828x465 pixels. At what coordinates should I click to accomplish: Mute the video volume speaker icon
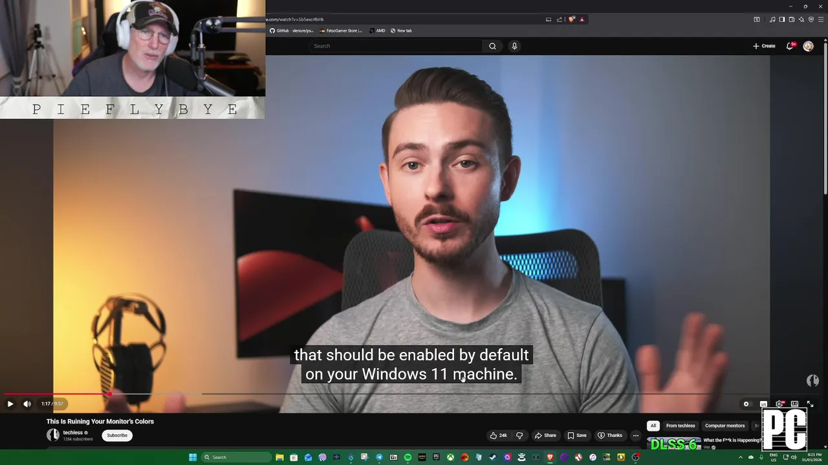click(27, 404)
